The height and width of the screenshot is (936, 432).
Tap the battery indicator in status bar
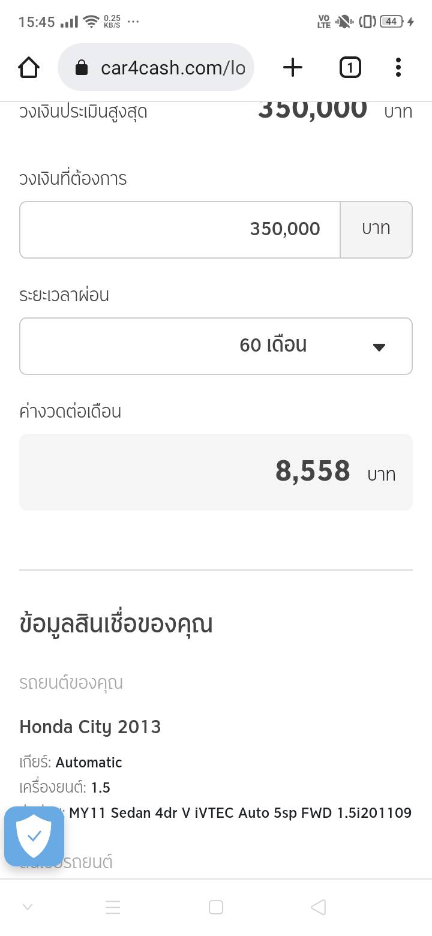tap(391, 22)
